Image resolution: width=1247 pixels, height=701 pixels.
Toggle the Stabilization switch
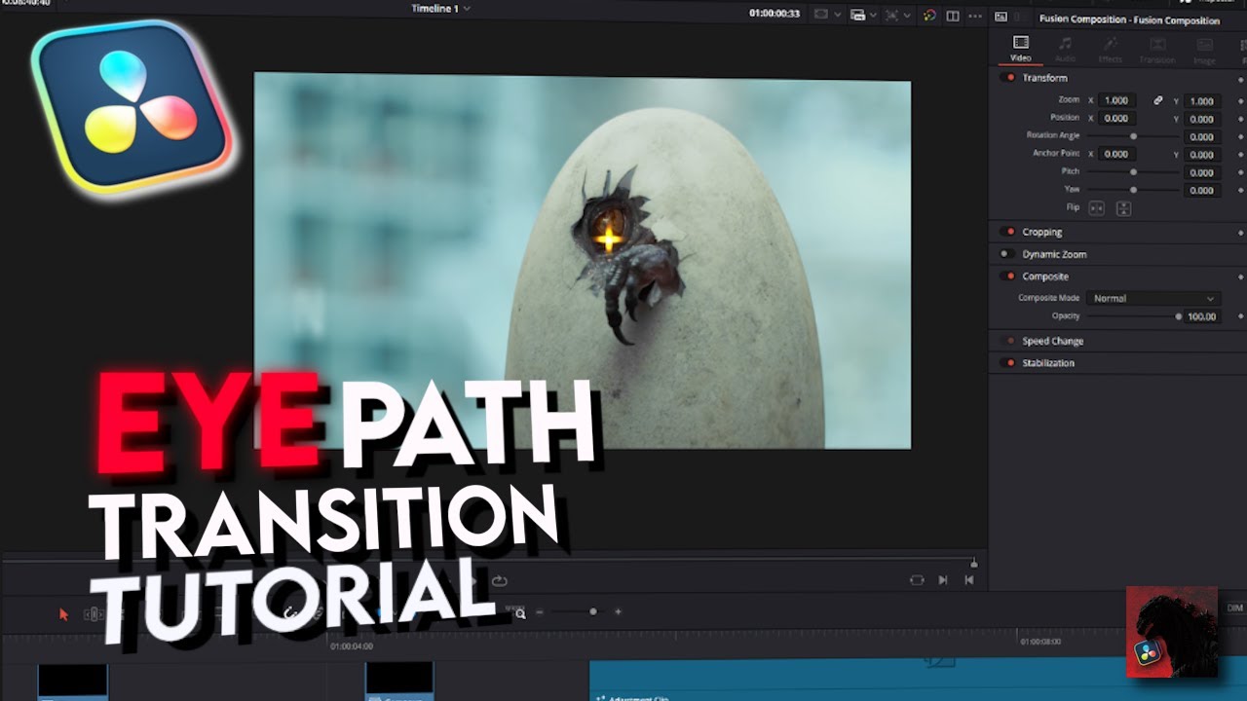1009,363
